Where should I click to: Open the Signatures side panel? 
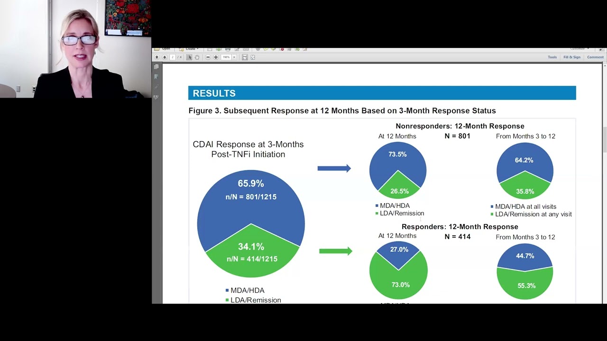pos(156,97)
